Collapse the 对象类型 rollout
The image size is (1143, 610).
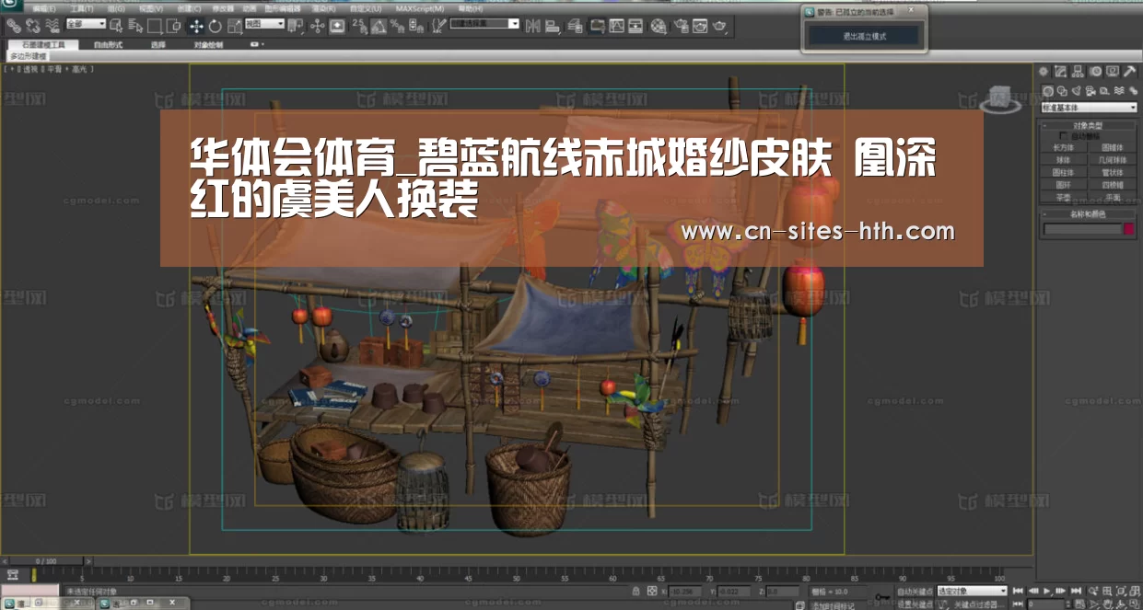tap(1088, 126)
